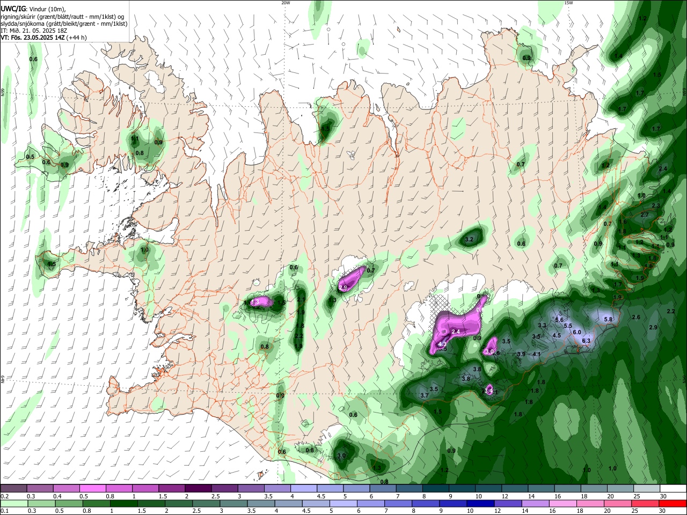Click the snow legend swatch between 0.5 and 0.8
Viewport: 687px width, 515px height.
(92, 489)
